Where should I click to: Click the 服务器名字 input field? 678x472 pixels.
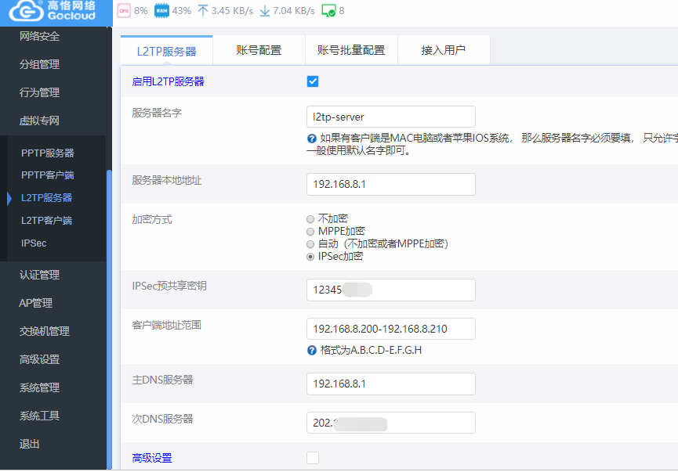pyautogui.click(x=391, y=117)
